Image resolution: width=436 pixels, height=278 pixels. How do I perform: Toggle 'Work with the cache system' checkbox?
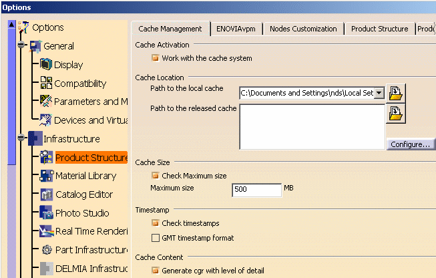tap(156, 58)
